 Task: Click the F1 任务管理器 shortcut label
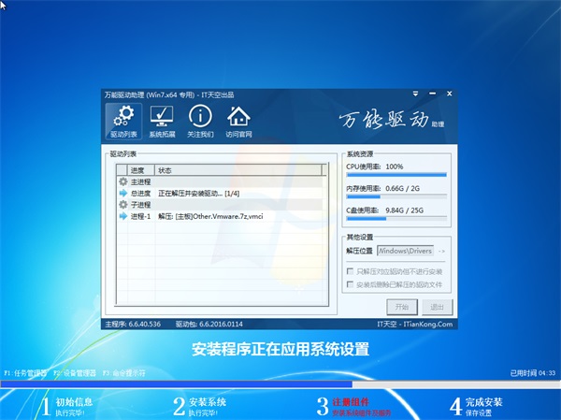(x=25, y=372)
